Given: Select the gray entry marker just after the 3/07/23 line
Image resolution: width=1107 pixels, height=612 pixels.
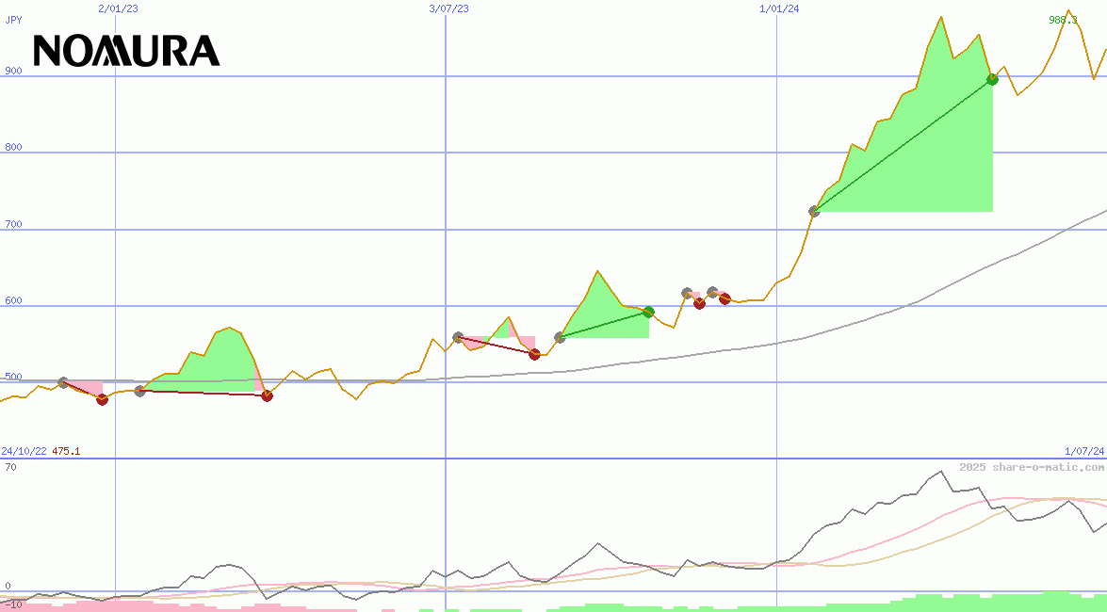Looking at the screenshot, I should point(458,337).
